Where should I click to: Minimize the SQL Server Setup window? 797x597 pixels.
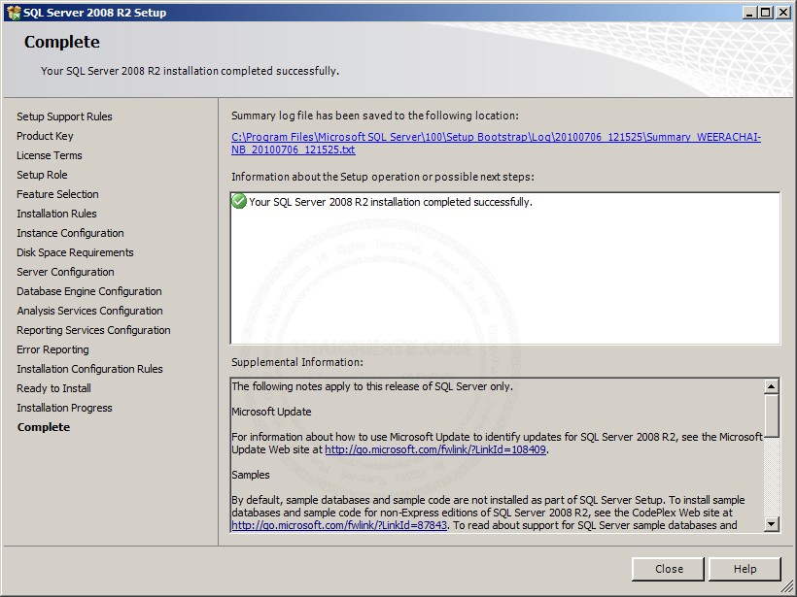pyautogui.click(x=747, y=13)
